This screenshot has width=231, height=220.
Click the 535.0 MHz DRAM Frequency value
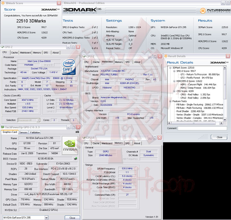[x=127, y=168]
